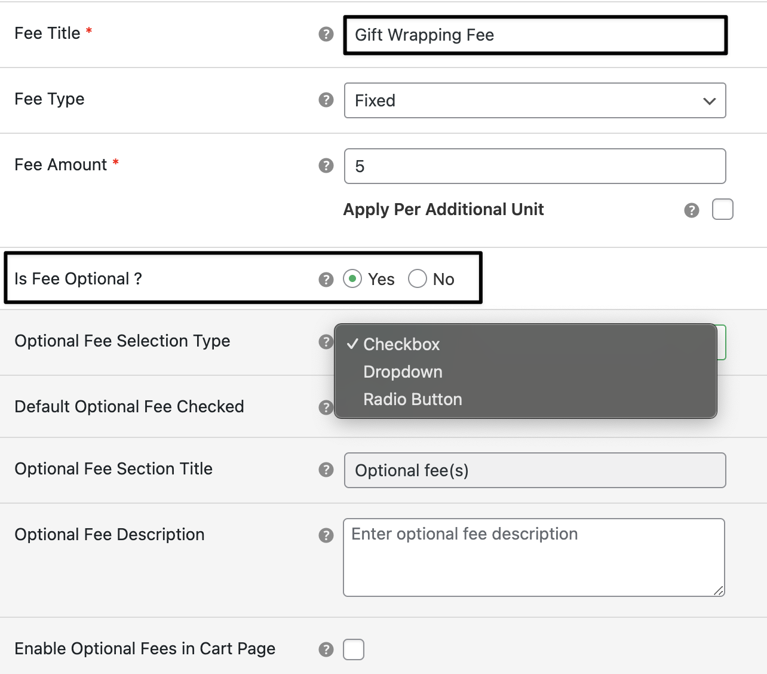Click help icon for Enable Optional Fees in Cart
Viewport: 767px width, 674px height.
tap(326, 650)
